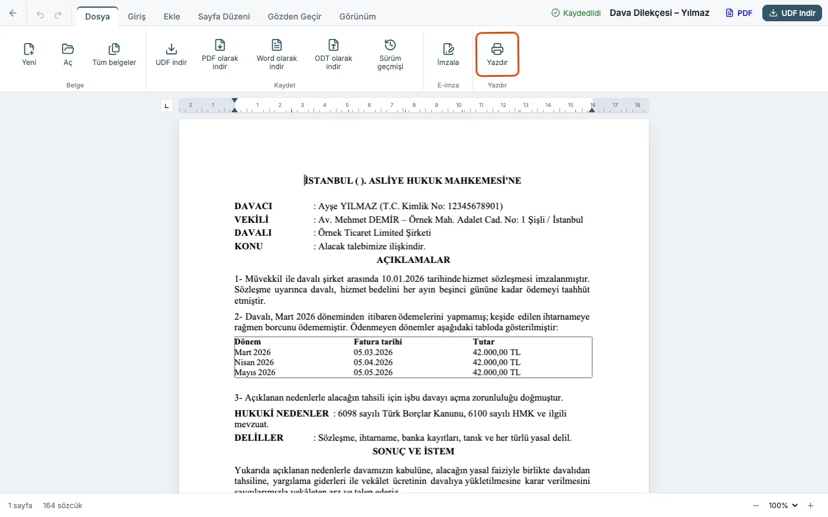The width and height of the screenshot is (828, 517).
Task: Click the SONUÇ VE İSTEM heading
Action: point(413,451)
